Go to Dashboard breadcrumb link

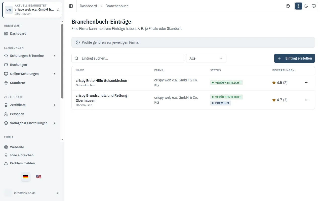(88, 6)
